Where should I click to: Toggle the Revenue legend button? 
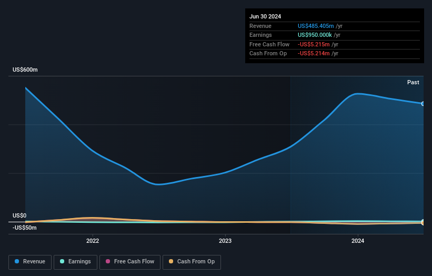(x=30, y=262)
